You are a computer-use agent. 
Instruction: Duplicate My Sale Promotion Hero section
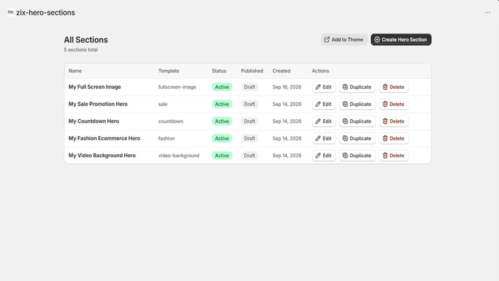point(357,104)
